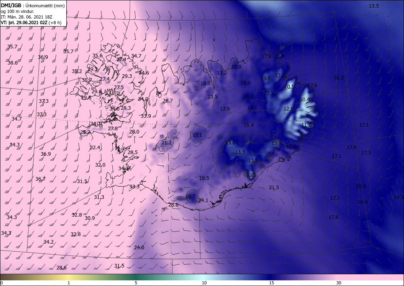Click the map value 21.5

(274, 188)
